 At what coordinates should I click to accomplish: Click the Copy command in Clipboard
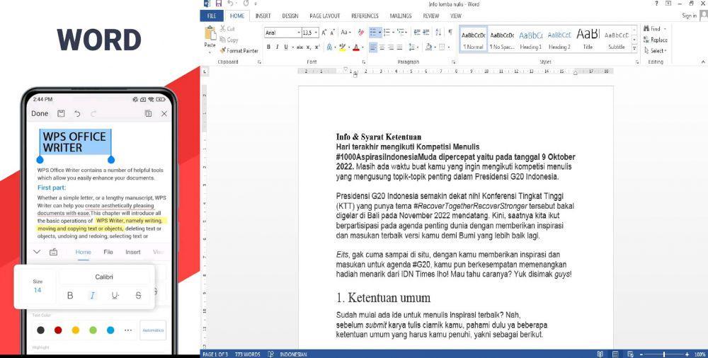229,40
